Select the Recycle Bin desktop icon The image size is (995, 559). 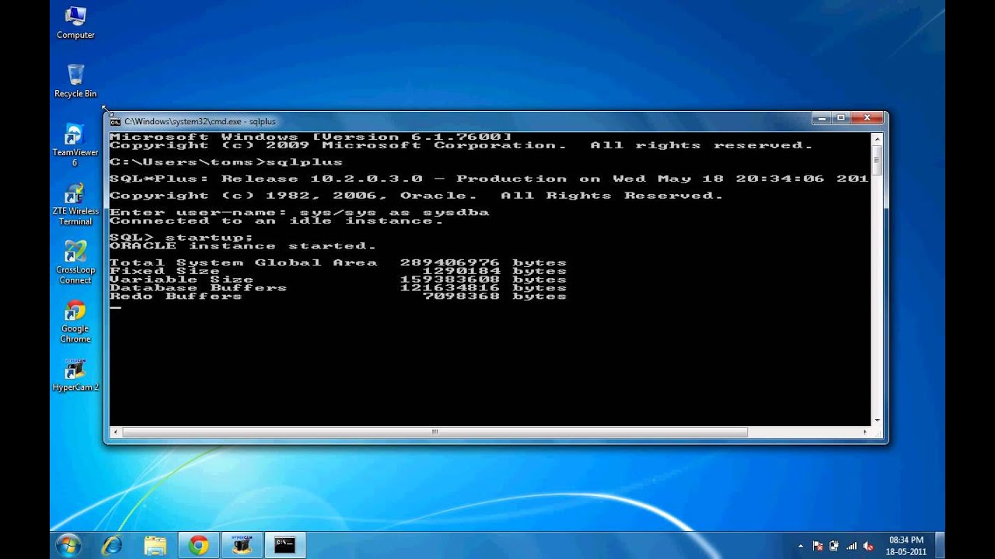click(x=75, y=81)
